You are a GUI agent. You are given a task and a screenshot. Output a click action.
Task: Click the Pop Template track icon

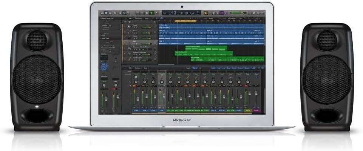click(129, 59)
